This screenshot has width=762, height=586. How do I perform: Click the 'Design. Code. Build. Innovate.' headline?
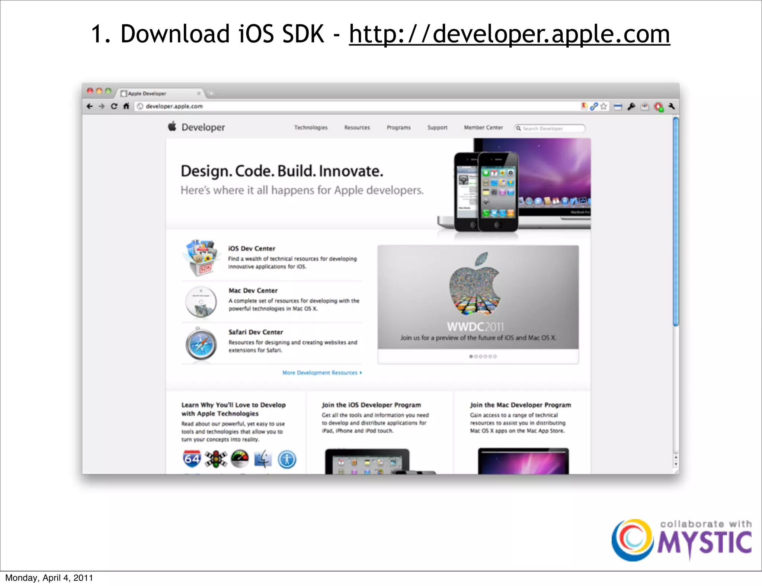[282, 171]
